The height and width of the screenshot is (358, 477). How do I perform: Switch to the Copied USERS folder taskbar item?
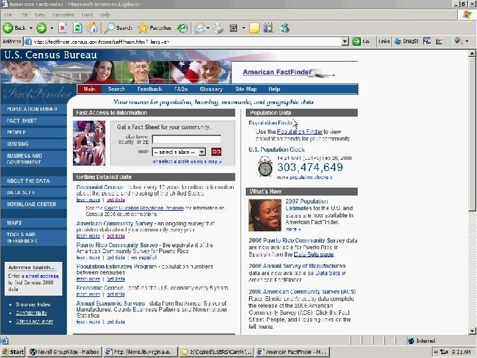pos(216,352)
